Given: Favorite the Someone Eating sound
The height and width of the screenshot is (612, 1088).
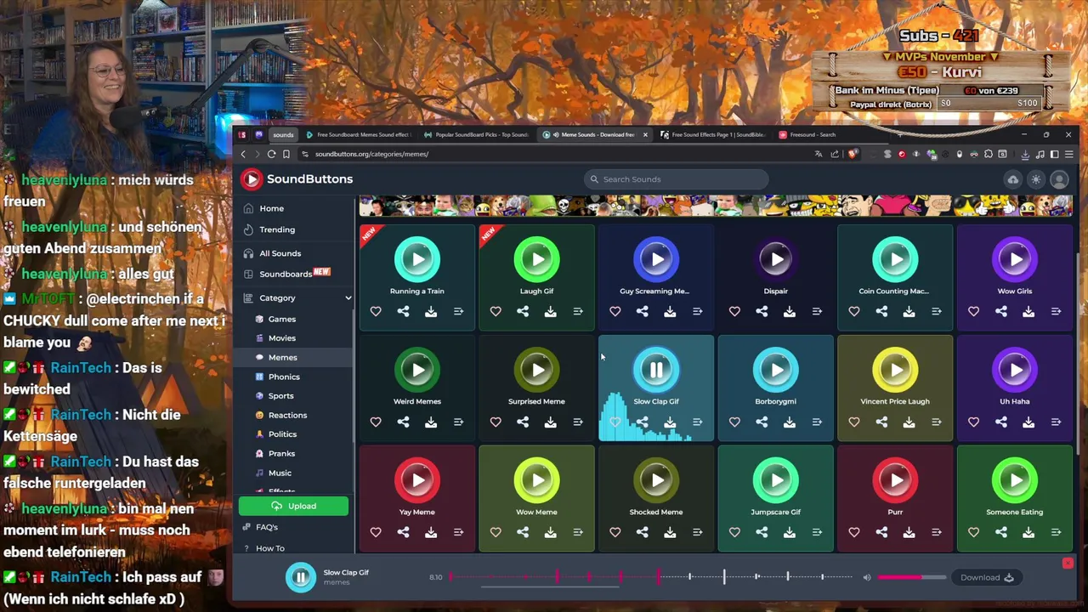Looking at the screenshot, I should point(973,532).
